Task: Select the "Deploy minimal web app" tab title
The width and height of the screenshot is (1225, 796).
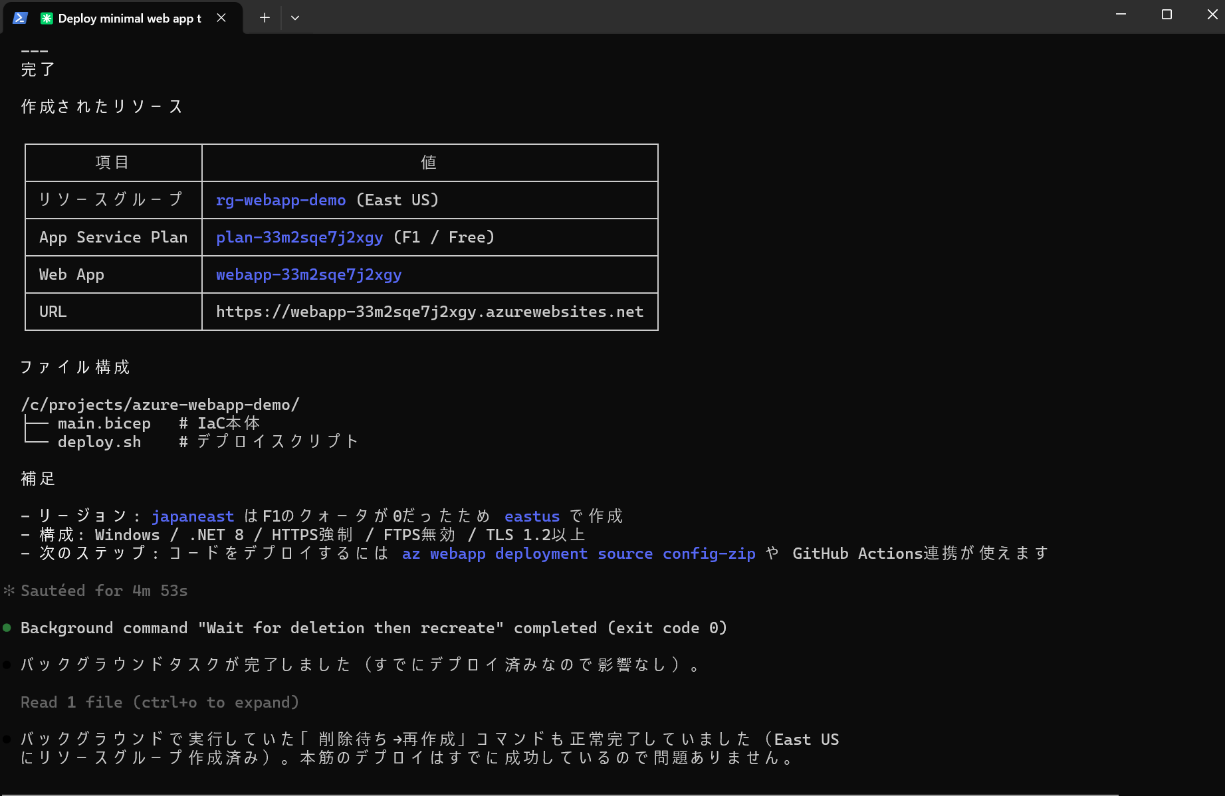Action: tap(130, 18)
